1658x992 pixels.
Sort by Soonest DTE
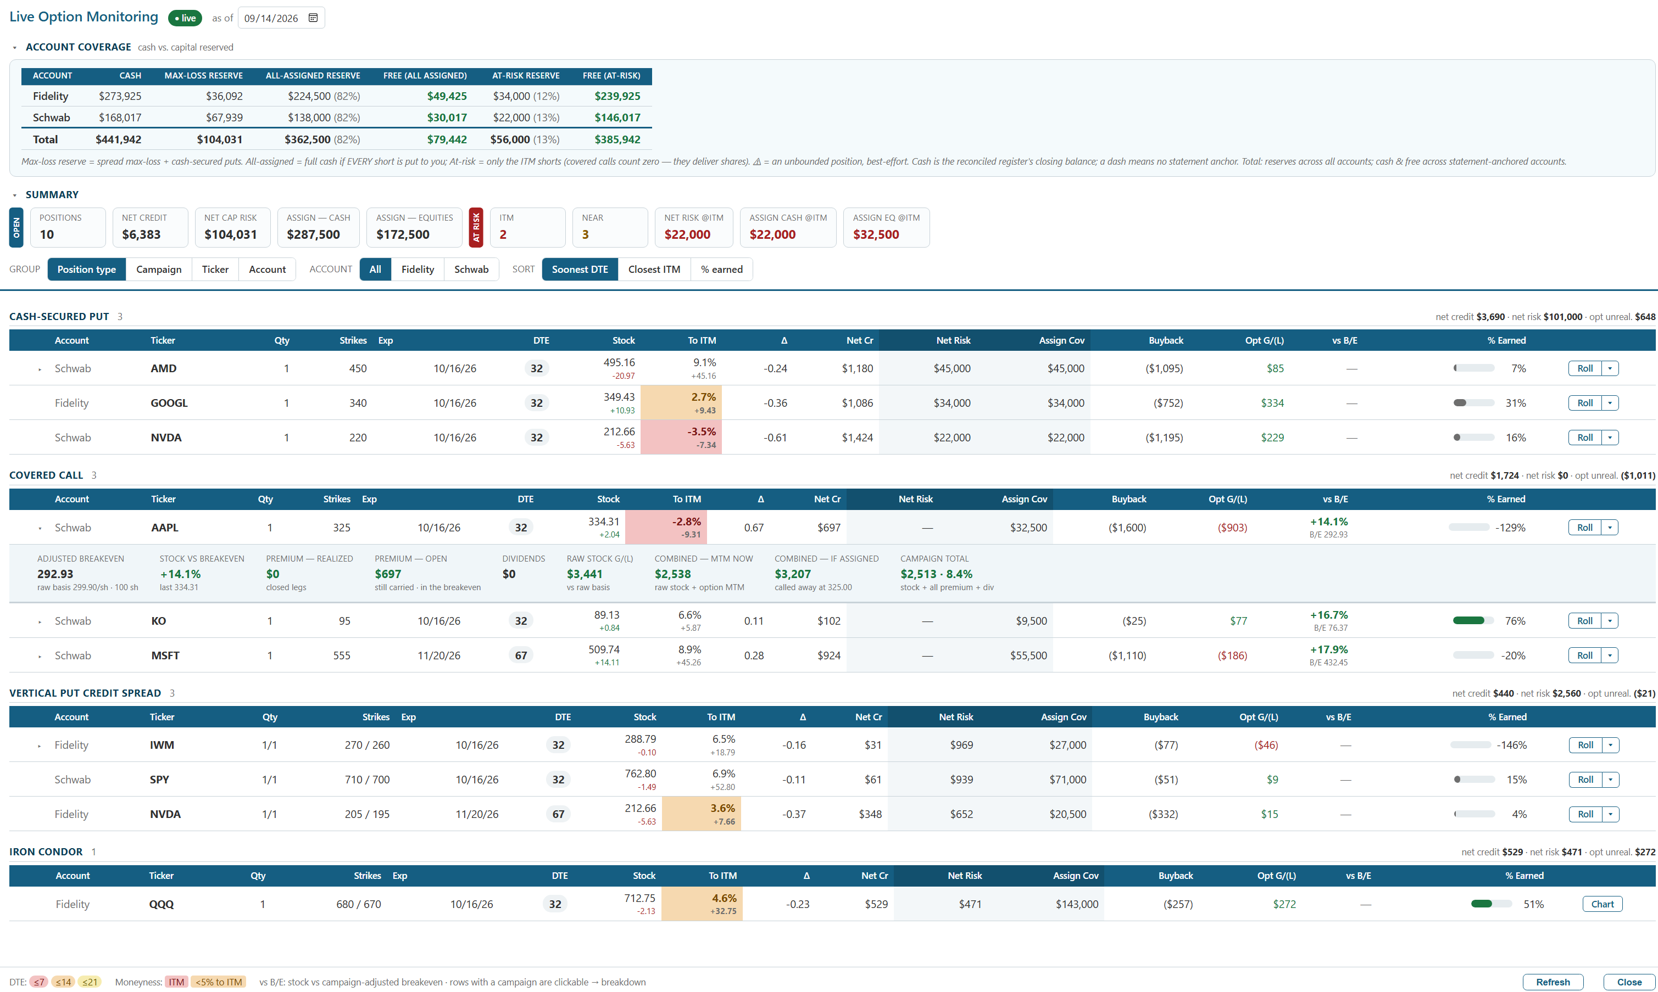tap(580, 270)
